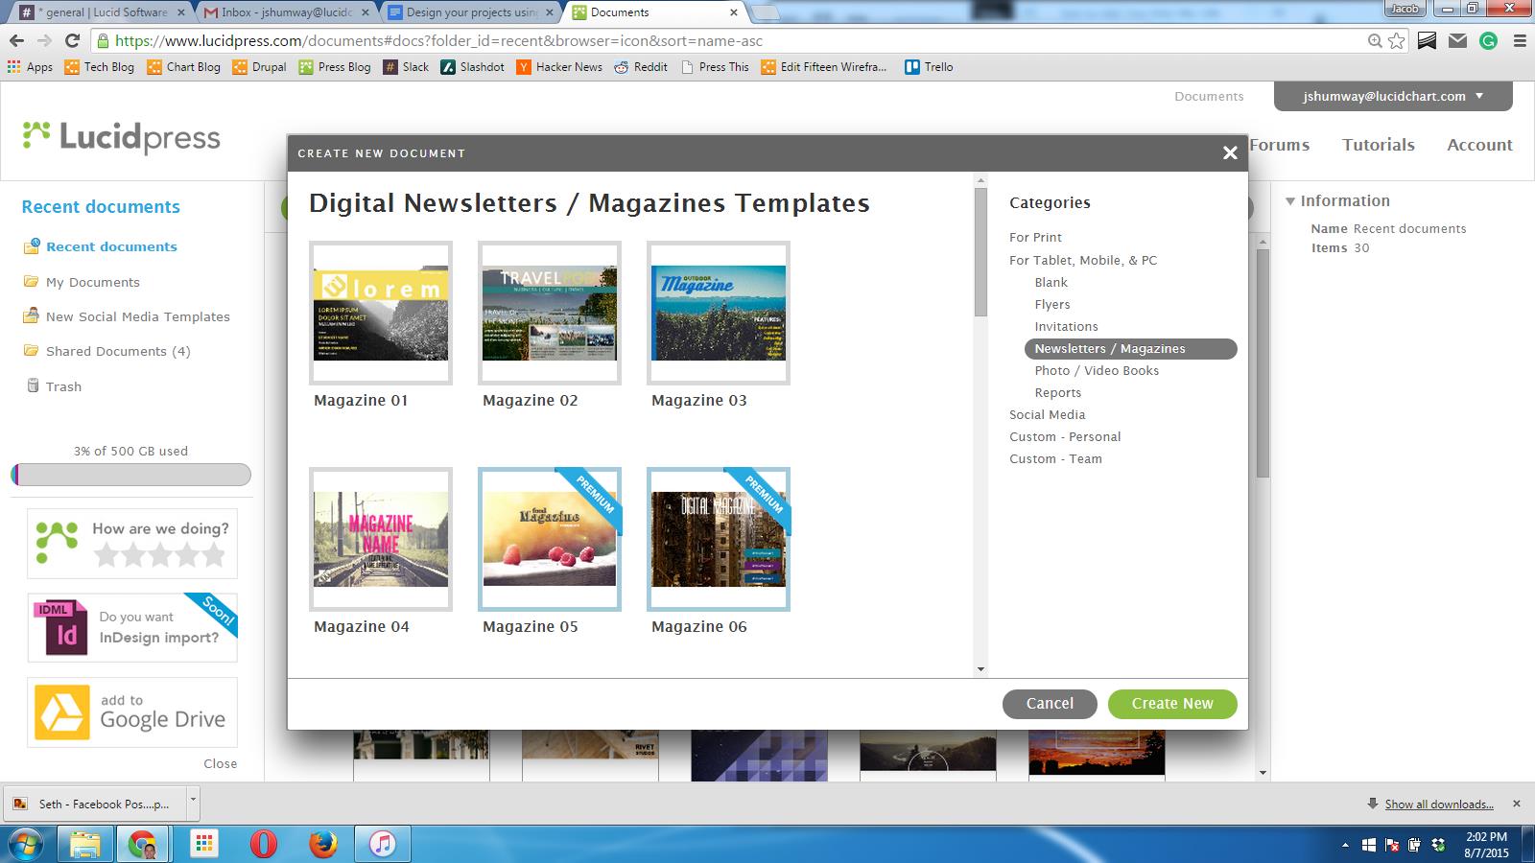Click the InDesign import IDML icon
The image size is (1535, 863).
point(60,628)
